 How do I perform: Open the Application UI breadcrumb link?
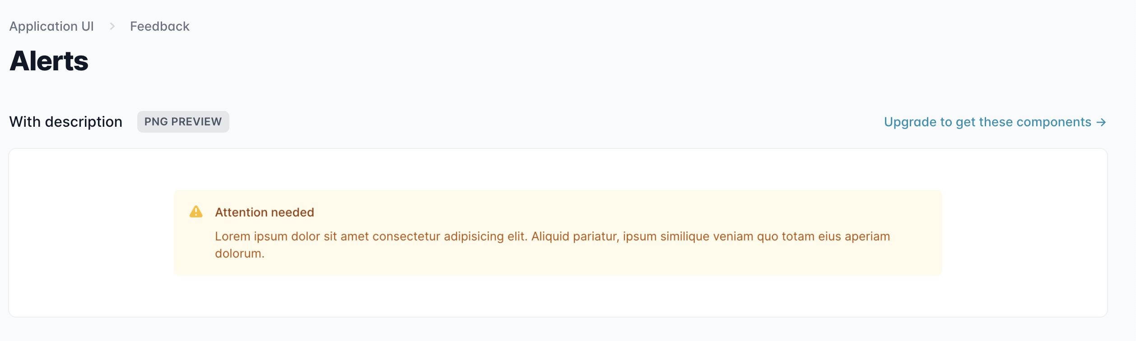pyautogui.click(x=51, y=26)
